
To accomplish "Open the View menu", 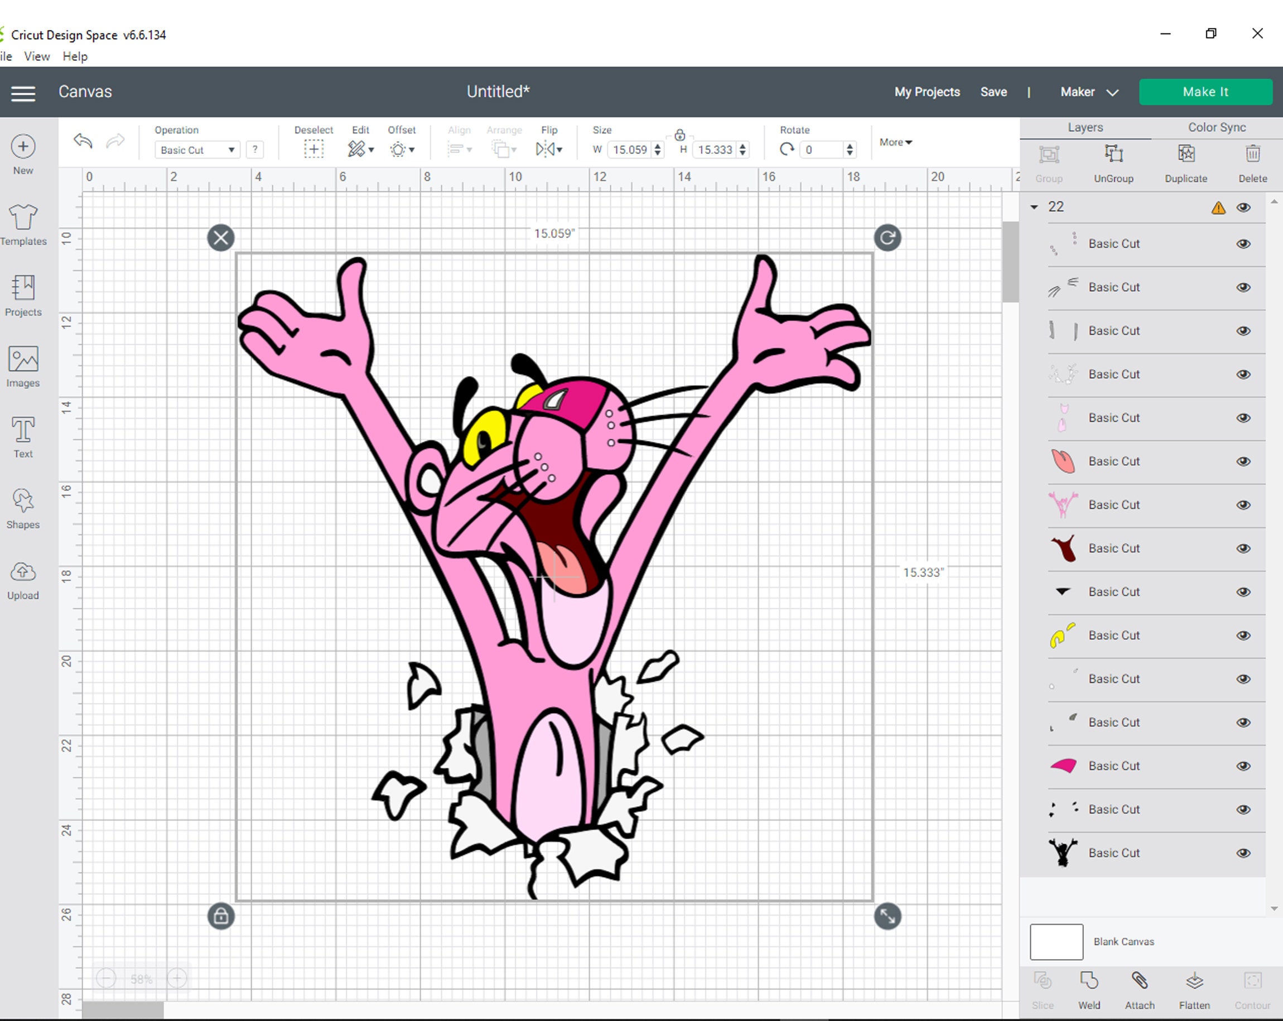I will point(37,56).
